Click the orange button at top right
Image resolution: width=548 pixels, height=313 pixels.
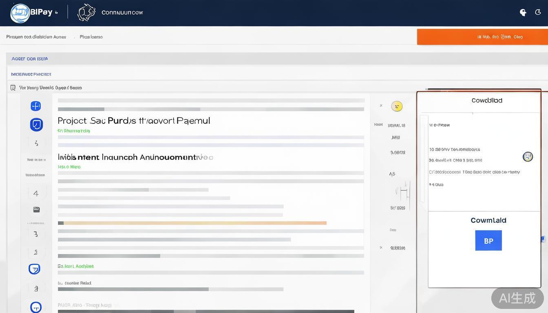click(x=482, y=37)
